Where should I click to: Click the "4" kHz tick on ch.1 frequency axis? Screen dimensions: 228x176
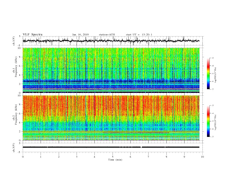[x=20, y=75]
